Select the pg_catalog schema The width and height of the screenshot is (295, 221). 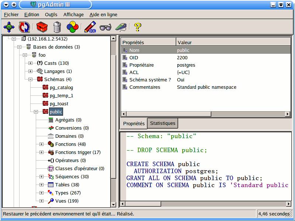(61, 88)
